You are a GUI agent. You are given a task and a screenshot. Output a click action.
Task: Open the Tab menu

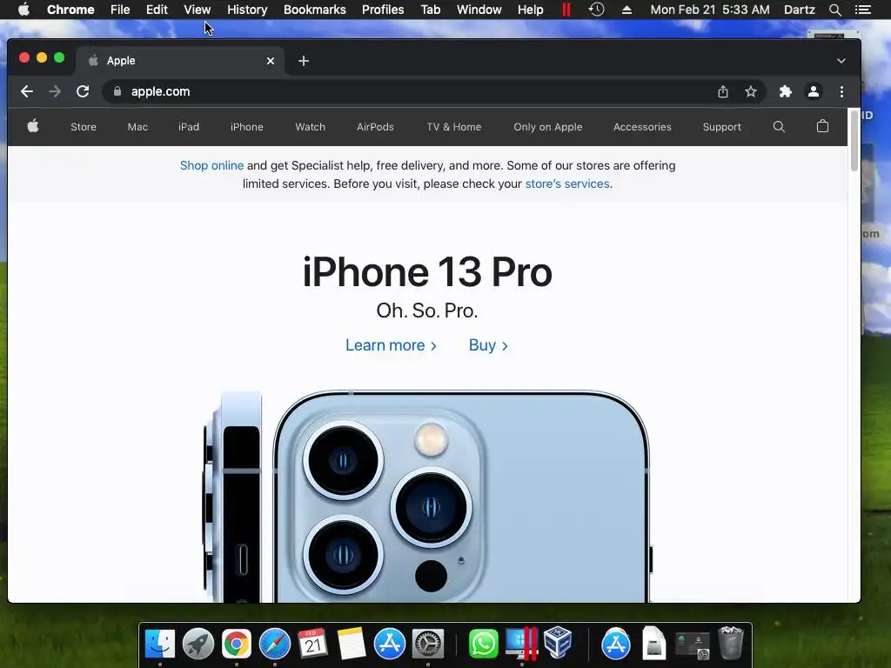point(430,10)
